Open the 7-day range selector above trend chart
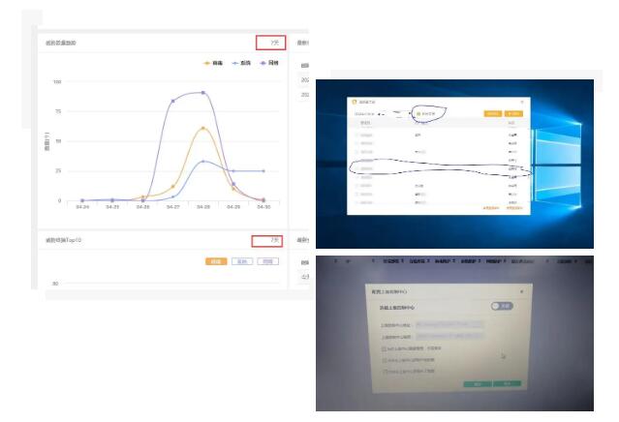Viewport: 619px width, 422px height. pyautogui.click(x=270, y=43)
